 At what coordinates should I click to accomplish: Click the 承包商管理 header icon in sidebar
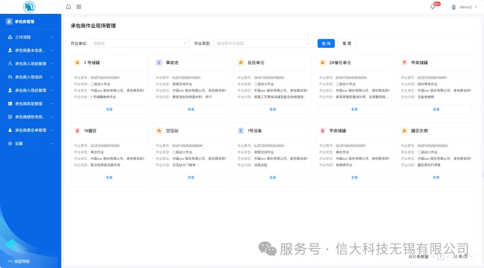tap(9, 21)
